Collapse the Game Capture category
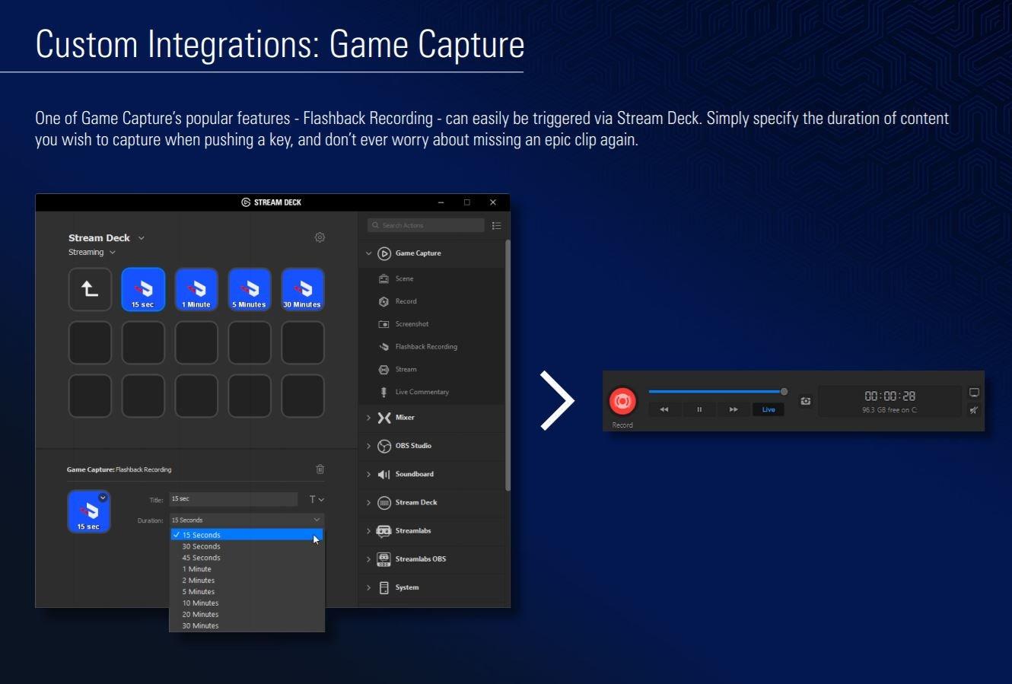 pos(369,253)
